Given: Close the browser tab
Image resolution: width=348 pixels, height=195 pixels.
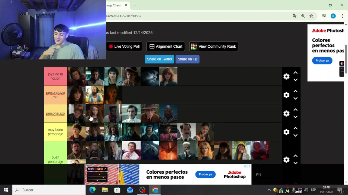Looking at the screenshot, I should pos(126,5).
